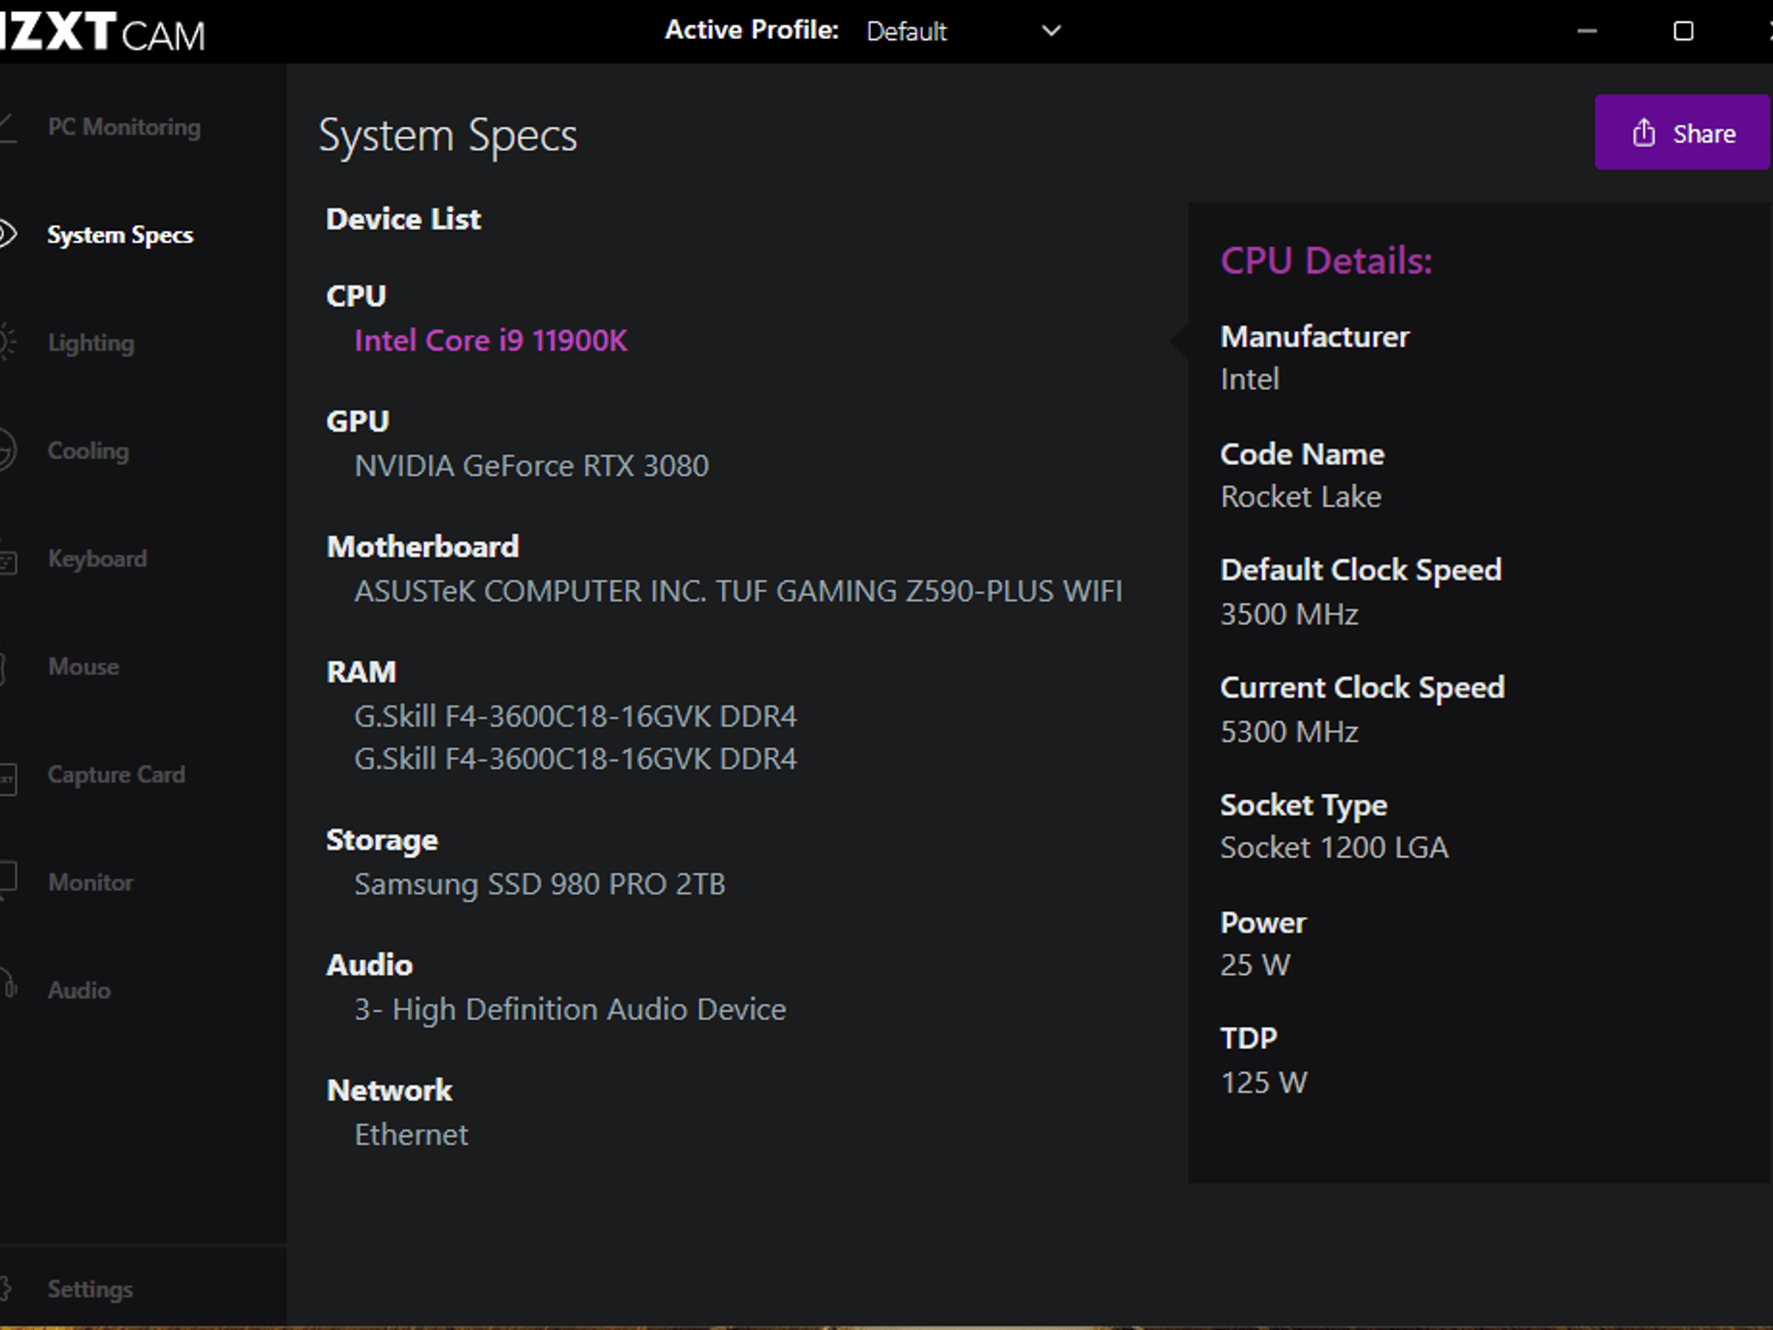Screen dimensions: 1773x1330
Task: Click the Current Clock Speed label
Action: (1363, 688)
